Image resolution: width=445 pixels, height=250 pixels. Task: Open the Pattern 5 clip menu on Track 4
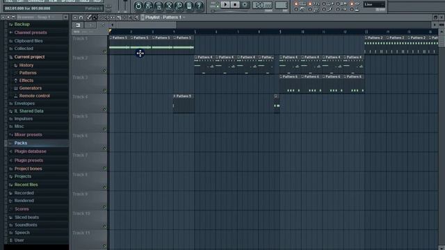[175, 96]
